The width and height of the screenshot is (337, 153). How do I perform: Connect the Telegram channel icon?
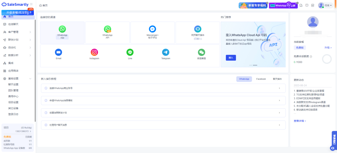(x=166, y=52)
